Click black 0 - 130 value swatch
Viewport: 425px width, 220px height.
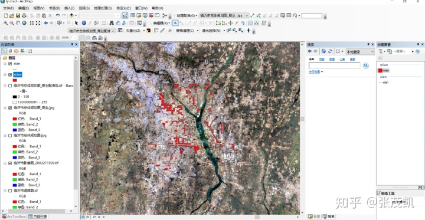[x=15, y=97]
